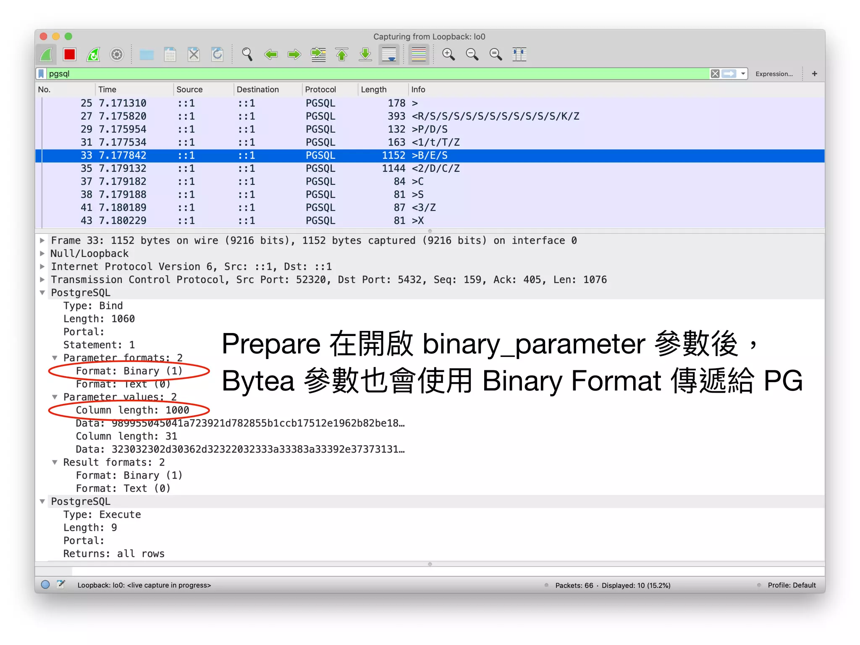The image size is (860, 645).
Task: Expand the Frame 33 tree node
Action: pos(42,241)
